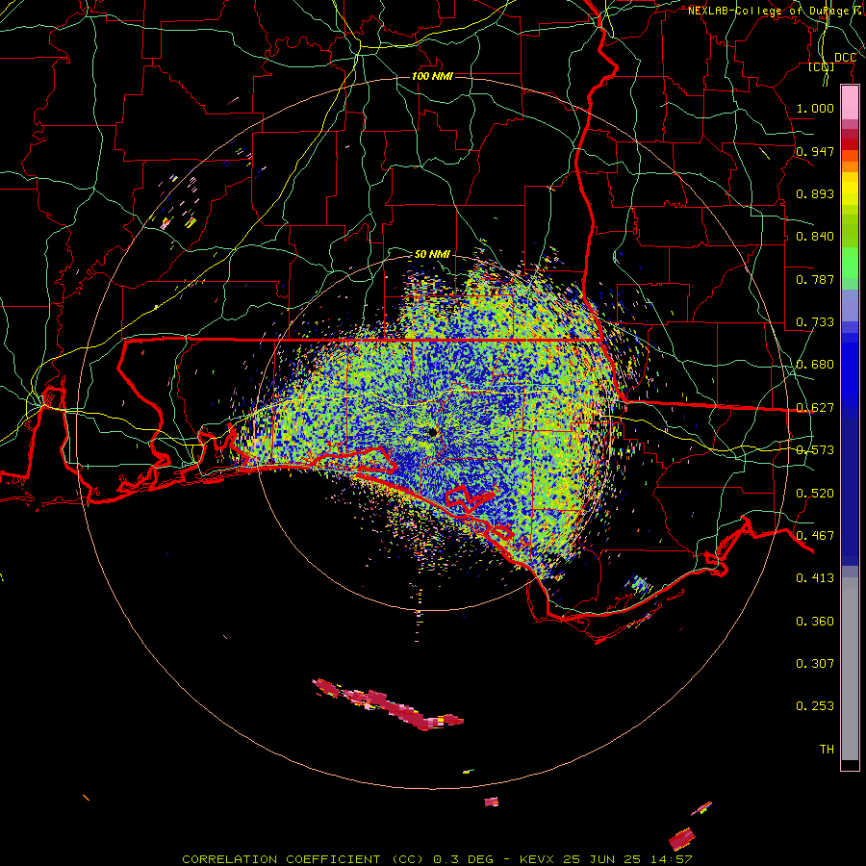Click the 0.360 legend value
This screenshot has height=866, width=866.
pyautogui.click(x=815, y=622)
